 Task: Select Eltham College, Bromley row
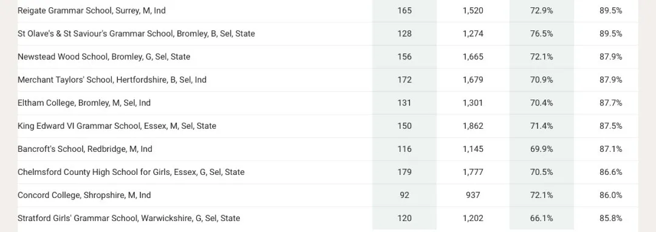point(328,103)
